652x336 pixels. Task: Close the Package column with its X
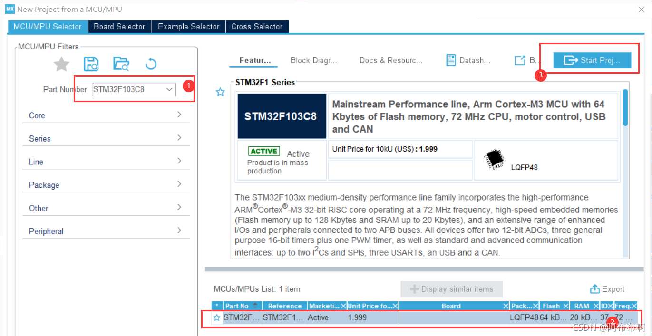pos(536,306)
